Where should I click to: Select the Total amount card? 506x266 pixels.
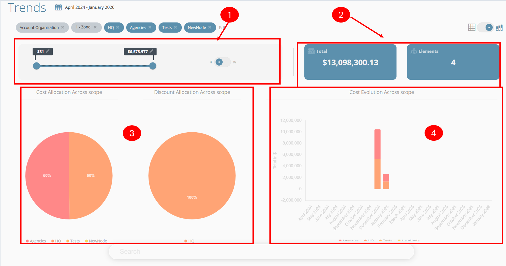pos(350,62)
